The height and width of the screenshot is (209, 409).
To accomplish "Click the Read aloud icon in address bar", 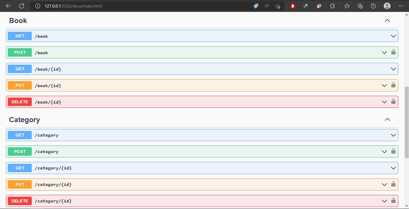I will [x=267, y=6].
